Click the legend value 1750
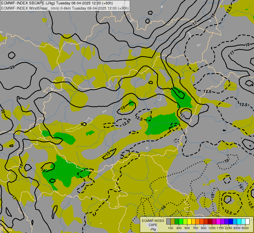The width and height of the screenshot is (254, 233). coord(220,228)
